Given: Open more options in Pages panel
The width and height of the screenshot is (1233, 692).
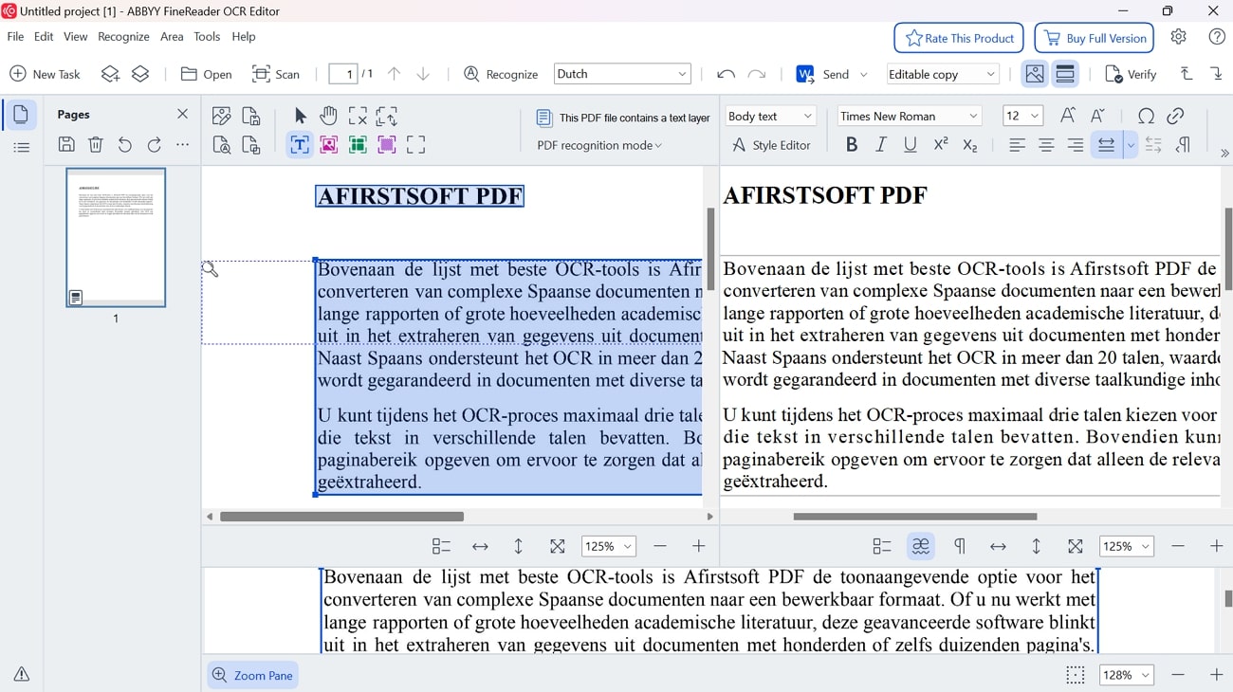Looking at the screenshot, I should (x=183, y=145).
